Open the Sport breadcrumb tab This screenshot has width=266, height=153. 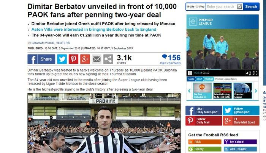point(199,79)
